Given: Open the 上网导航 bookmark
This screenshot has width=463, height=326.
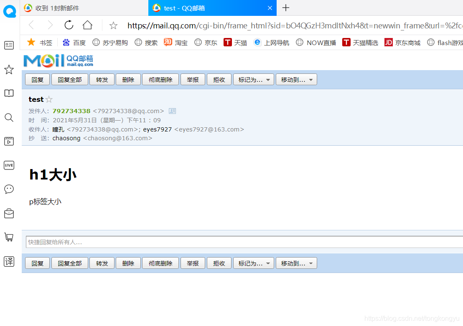Looking at the screenshot, I should pos(271,43).
